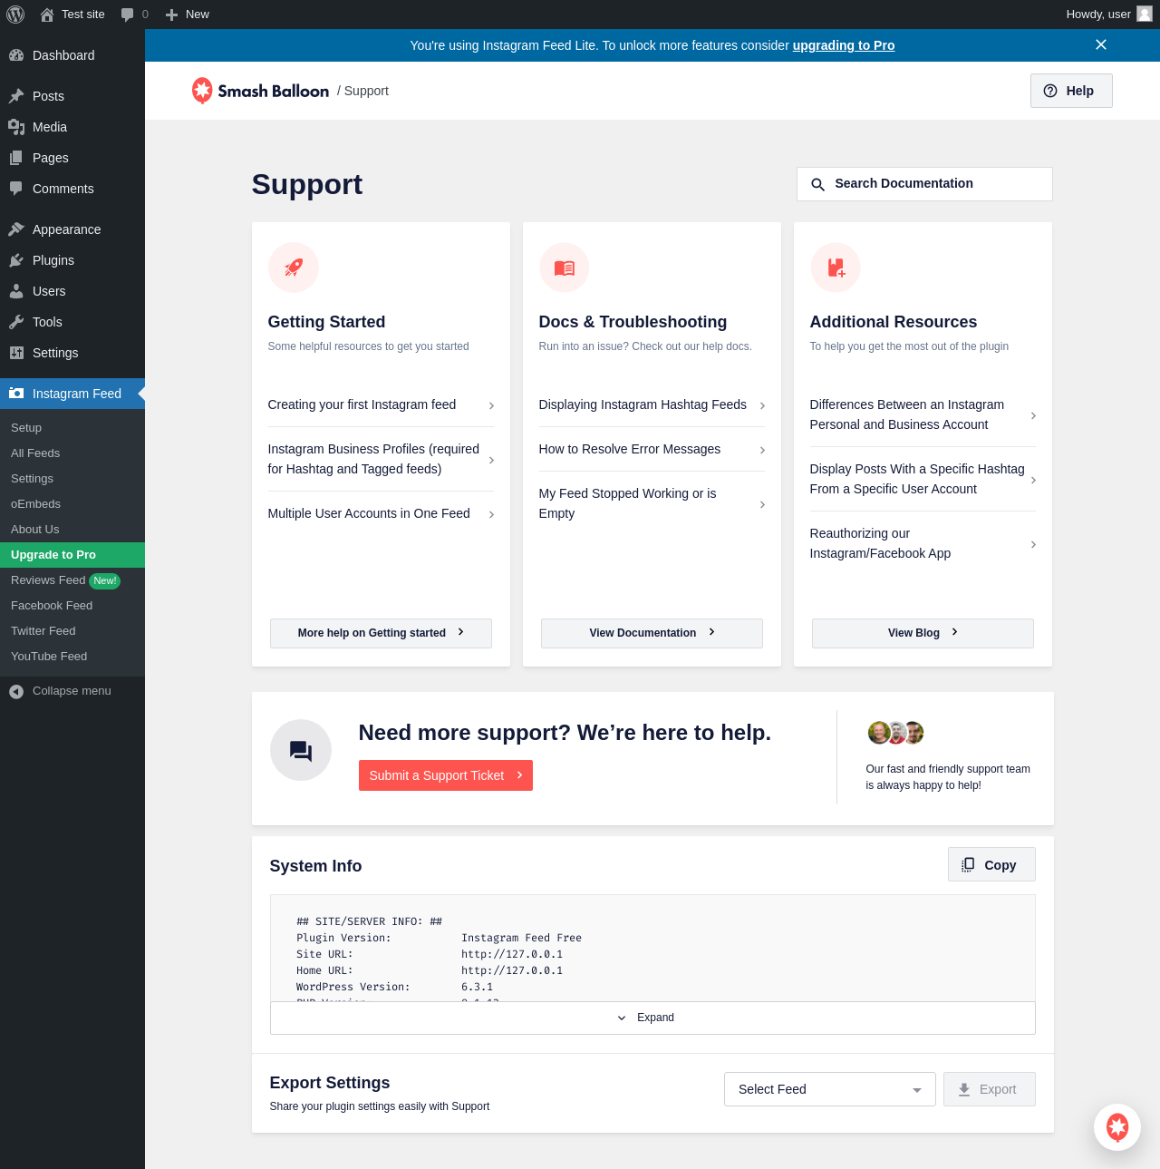
Task: Open the floating Smash Balloon help widget
Action: pyautogui.click(x=1117, y=1127)
